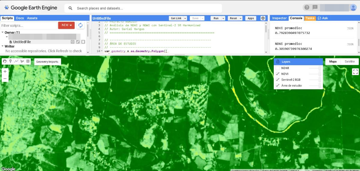Select the draw rectangle tool
The image size is (360, 171).
[x=28, y=61]
